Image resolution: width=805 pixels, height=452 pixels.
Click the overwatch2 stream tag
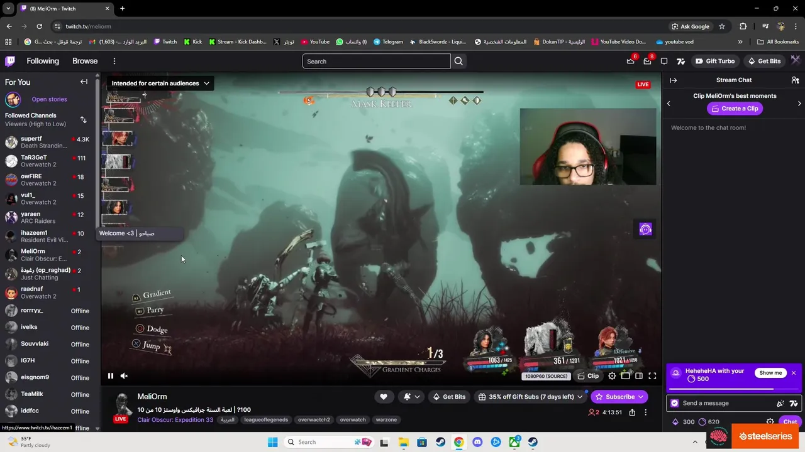pyautogui.click(x=314, y=420)
